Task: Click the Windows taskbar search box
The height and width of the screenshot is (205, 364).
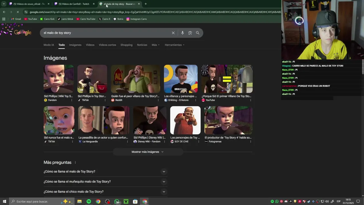Action: coord(41,202)
